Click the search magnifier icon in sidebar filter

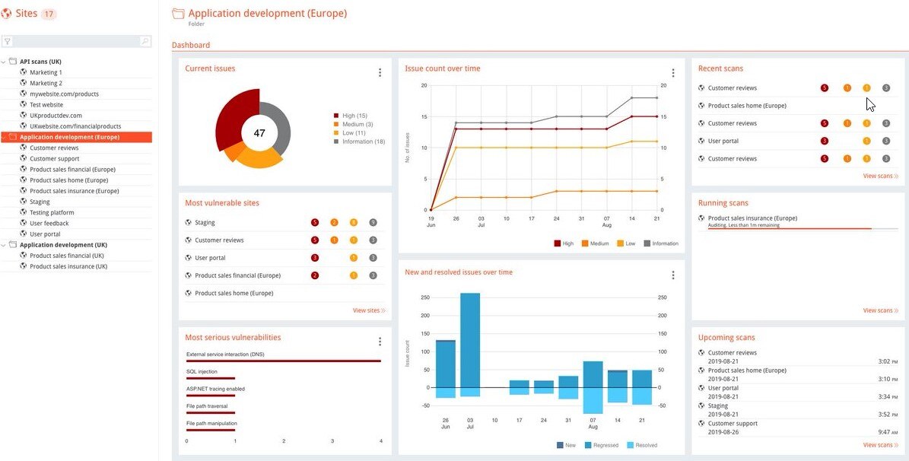tap(145, 42)
